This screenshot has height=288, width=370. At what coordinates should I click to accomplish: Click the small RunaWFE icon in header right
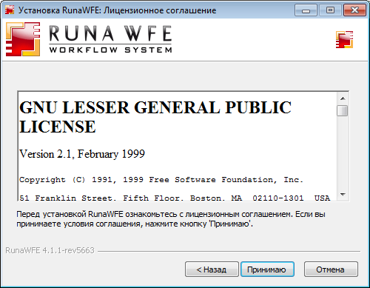344,39
